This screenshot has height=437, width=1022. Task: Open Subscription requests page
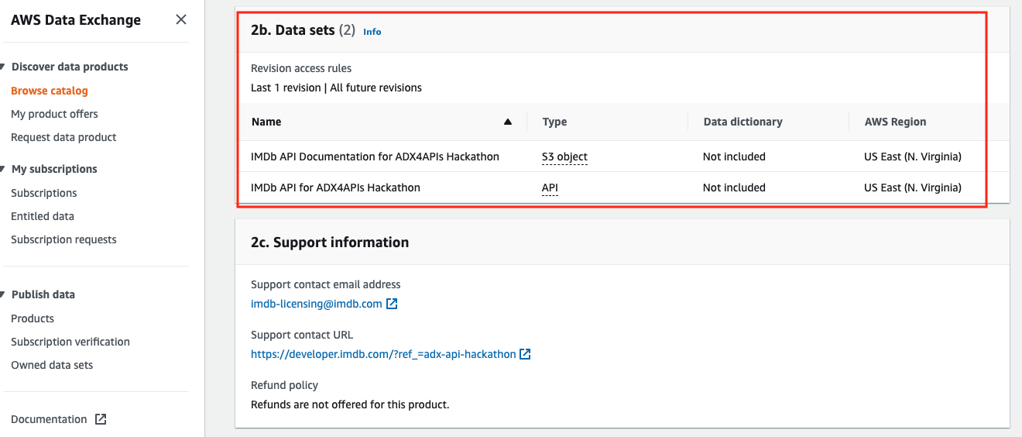63,239
